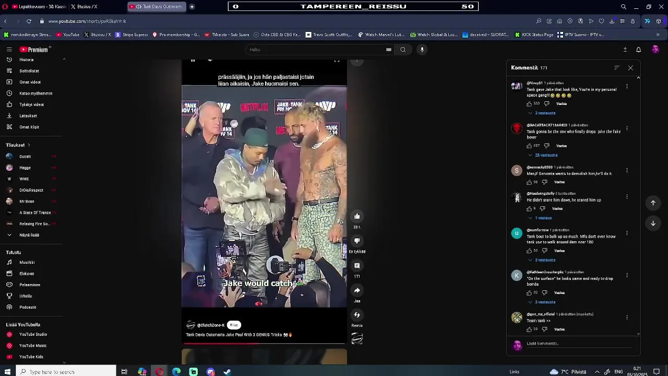Expand 28 vastausta replies
668x376 pixels.
click(x=543, y=155)
